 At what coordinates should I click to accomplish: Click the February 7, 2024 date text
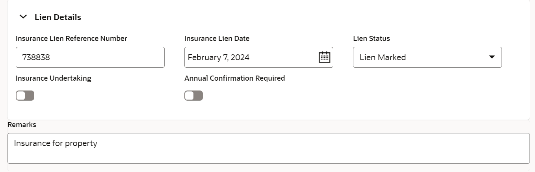pos(218,57)
